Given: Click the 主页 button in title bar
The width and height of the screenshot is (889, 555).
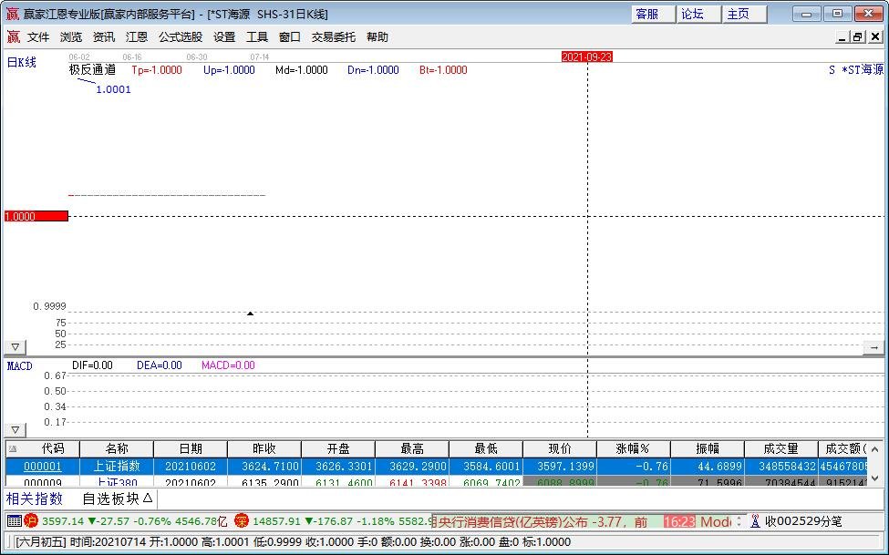Looking at the screenshot, I should pos(744,15).
